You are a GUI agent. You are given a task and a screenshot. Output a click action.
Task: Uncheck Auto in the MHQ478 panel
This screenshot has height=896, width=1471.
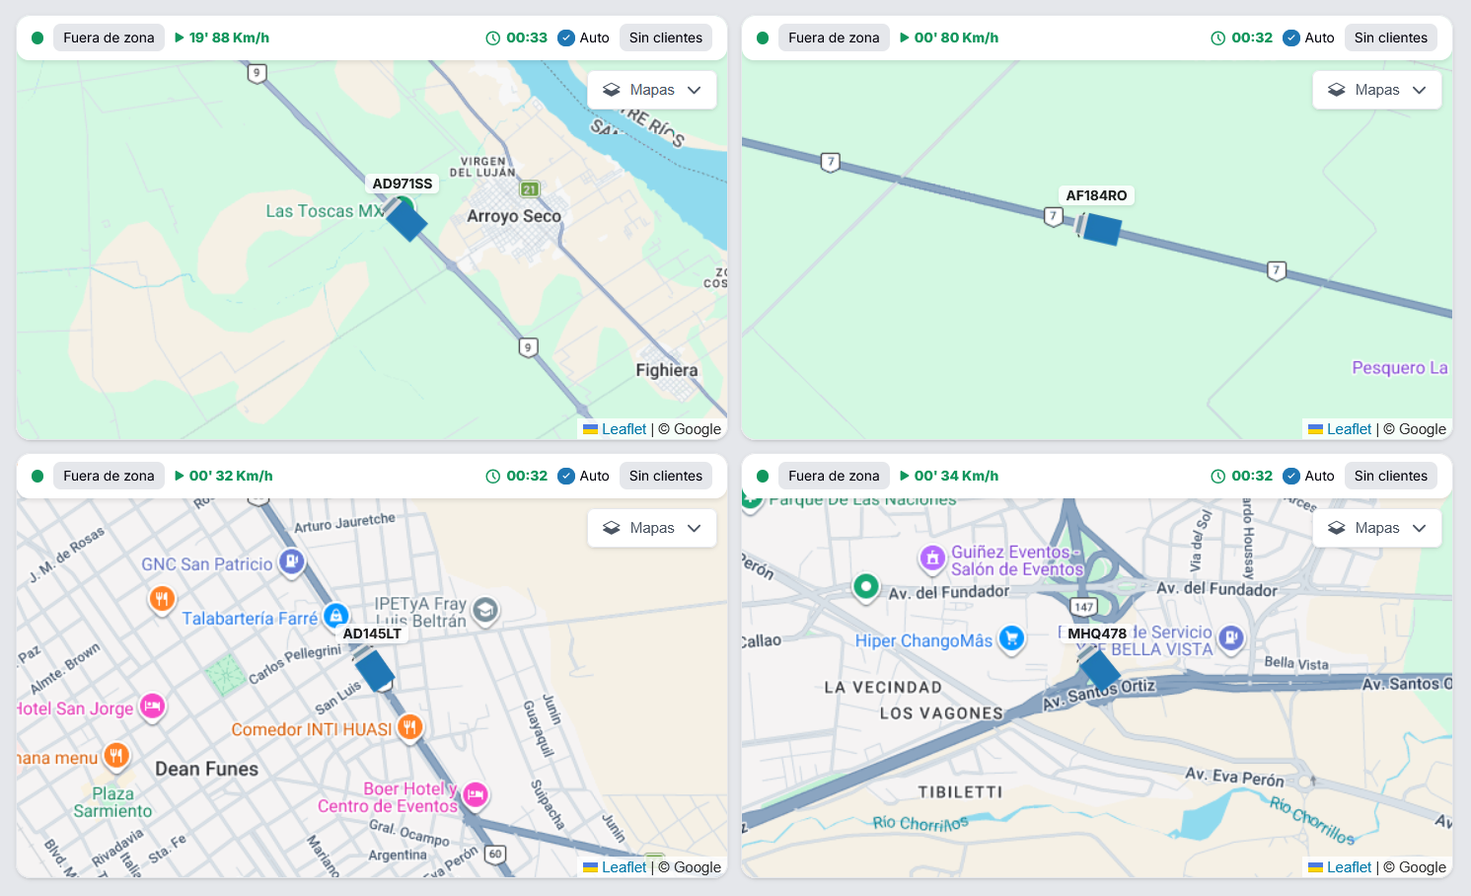[x=1291, y=476]
